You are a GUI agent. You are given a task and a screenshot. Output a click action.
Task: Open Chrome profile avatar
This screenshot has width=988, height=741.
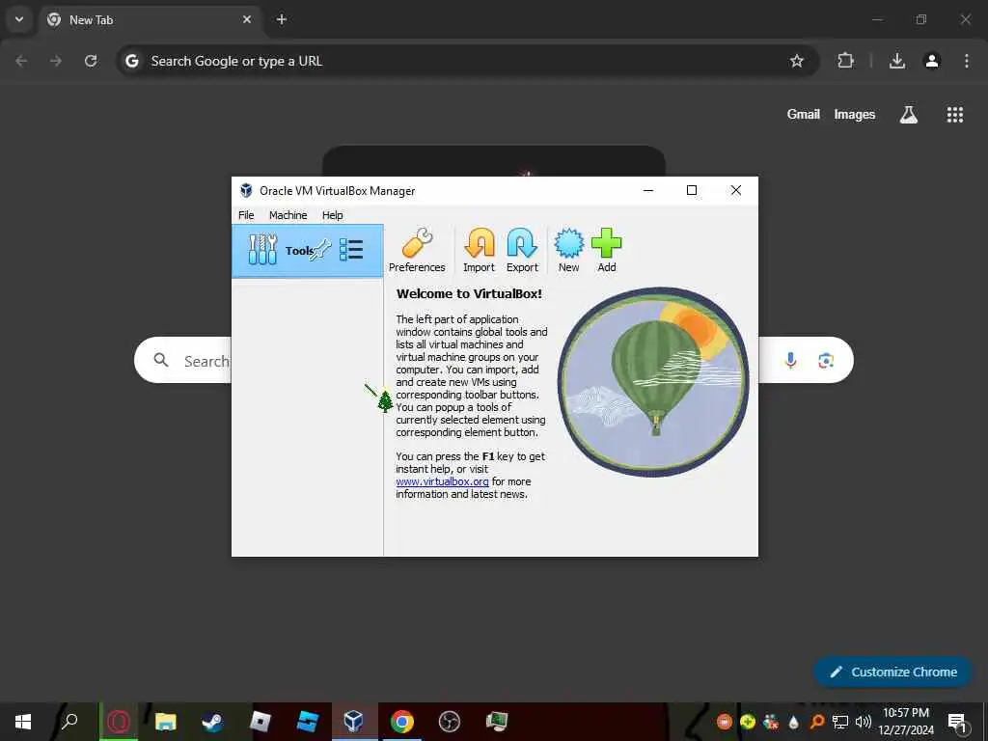tap(932, 61)
